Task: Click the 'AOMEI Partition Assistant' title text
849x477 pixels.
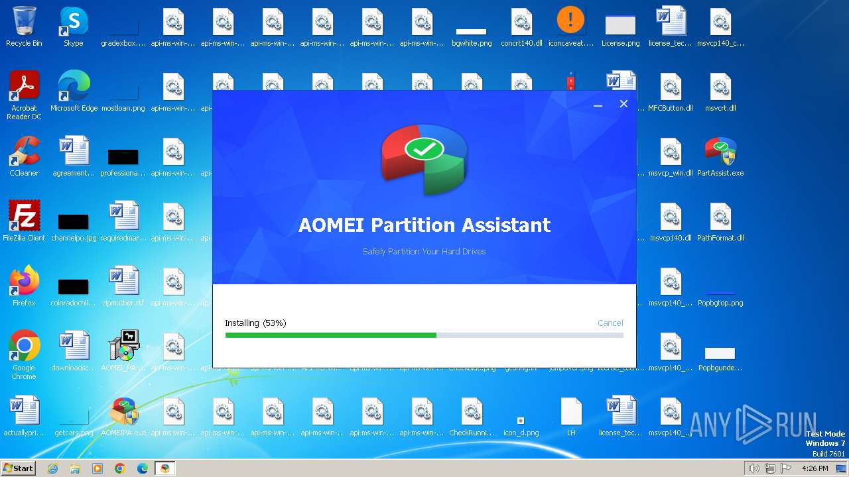Action: tap(424, 225)
